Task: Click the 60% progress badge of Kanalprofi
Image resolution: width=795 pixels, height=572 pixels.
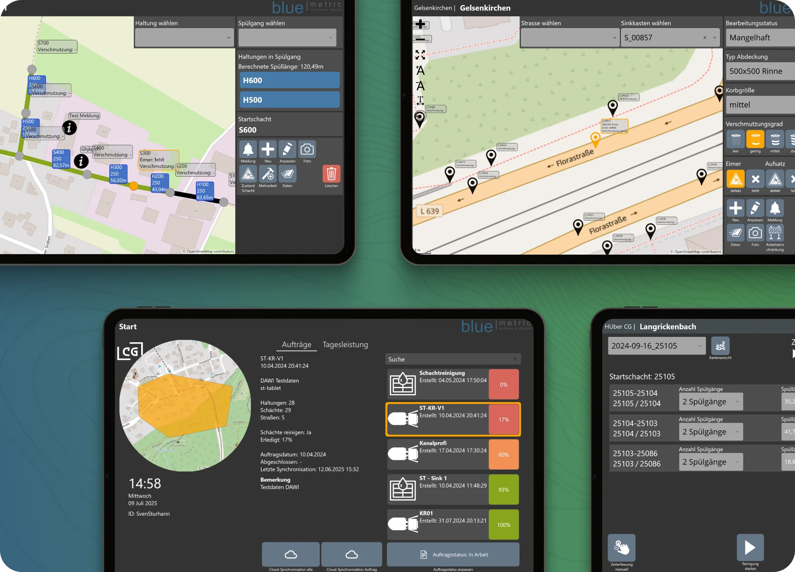Action: pyautogui.click(x=503, y=454)
